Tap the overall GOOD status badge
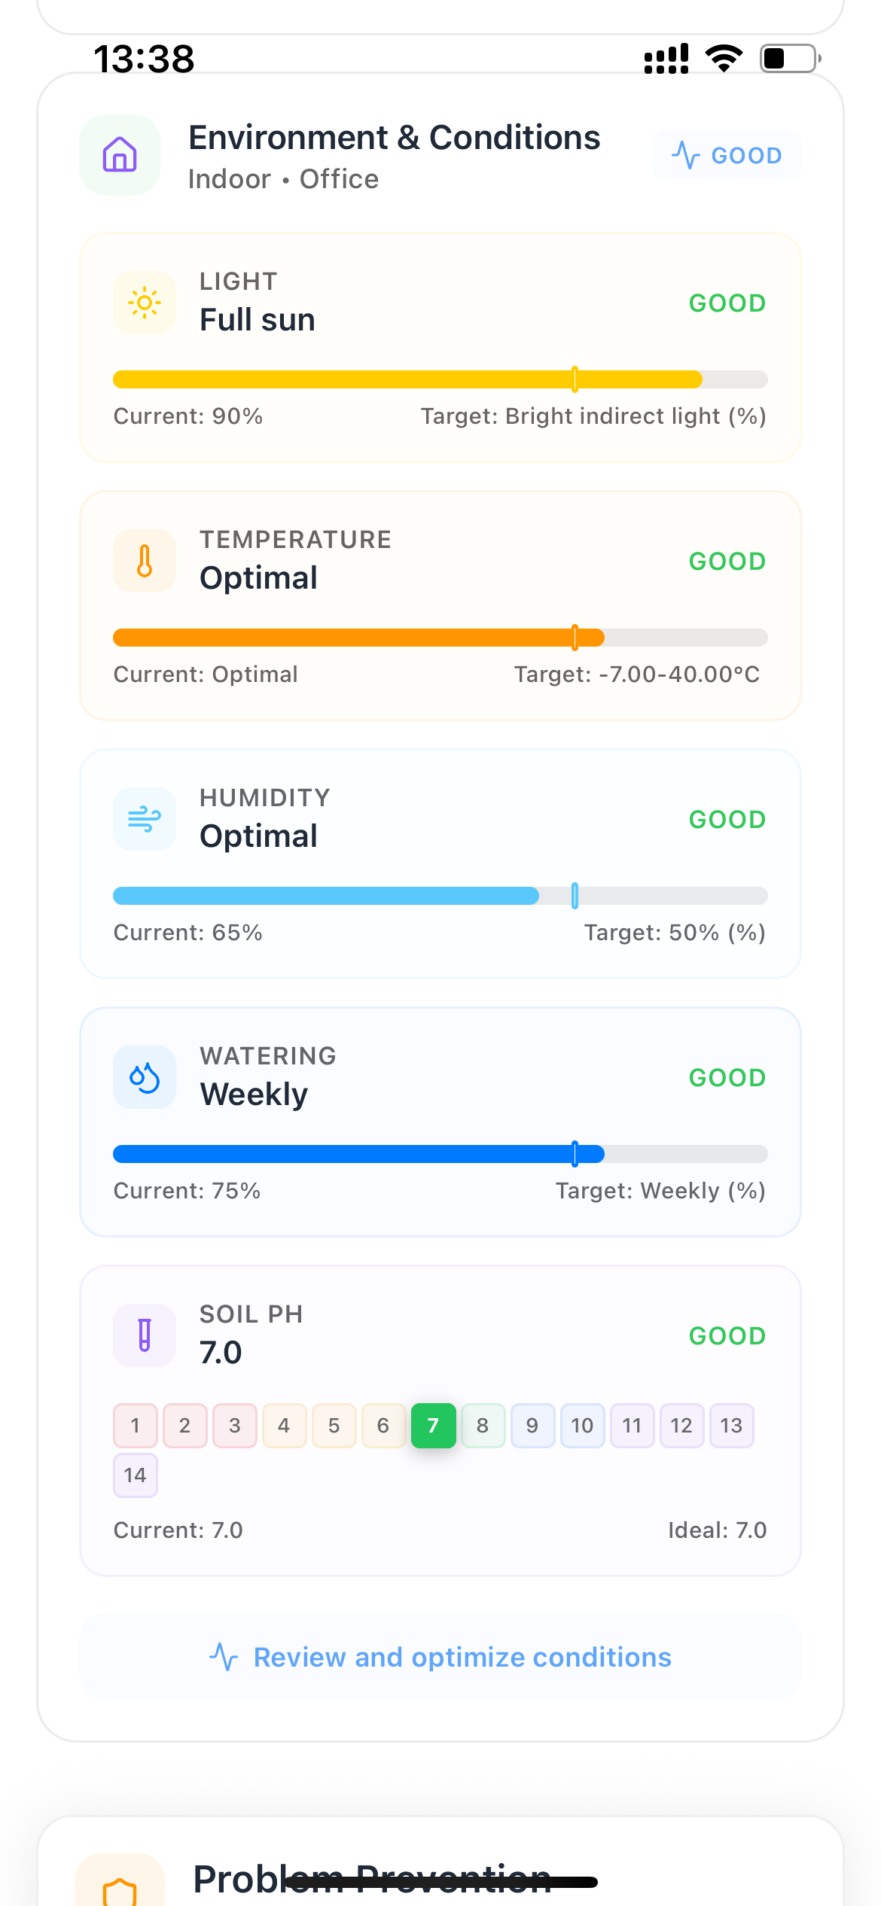Viewport: 881px width, 1906px height. 727,155
